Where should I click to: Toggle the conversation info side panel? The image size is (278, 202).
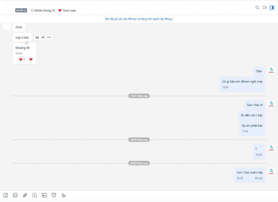tap(272, 8)
